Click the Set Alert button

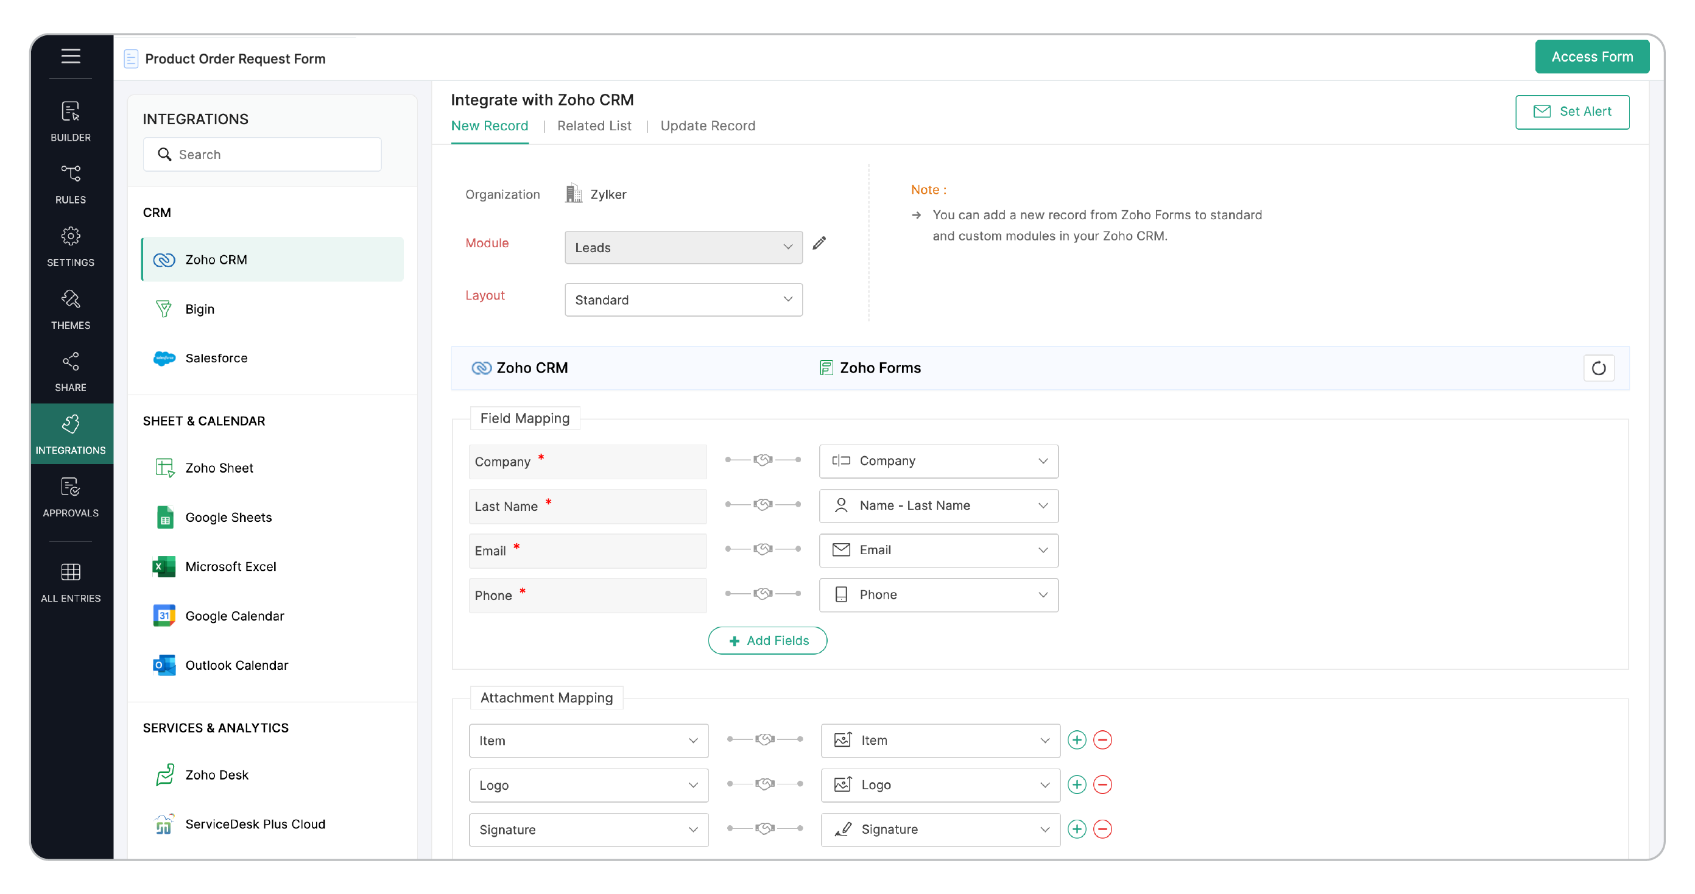[x=1572, y=112]
